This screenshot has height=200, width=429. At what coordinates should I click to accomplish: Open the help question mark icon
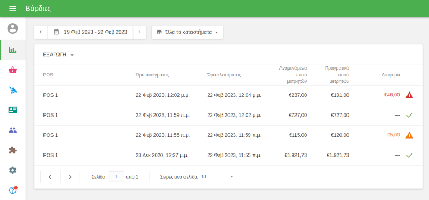12,190
